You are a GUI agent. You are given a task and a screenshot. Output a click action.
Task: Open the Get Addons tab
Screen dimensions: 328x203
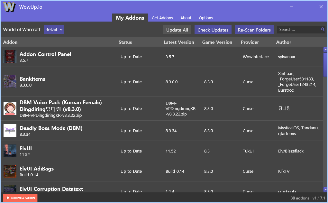coord(162,18)
